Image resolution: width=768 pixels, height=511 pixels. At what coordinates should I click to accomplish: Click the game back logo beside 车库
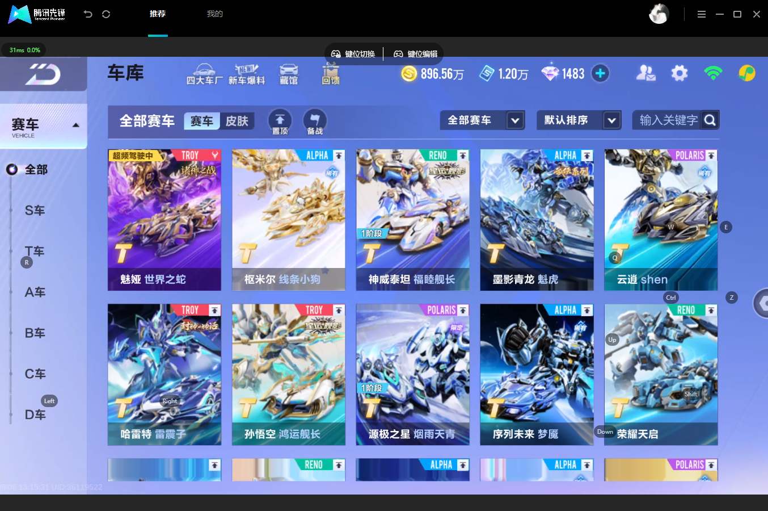[43, 74]
